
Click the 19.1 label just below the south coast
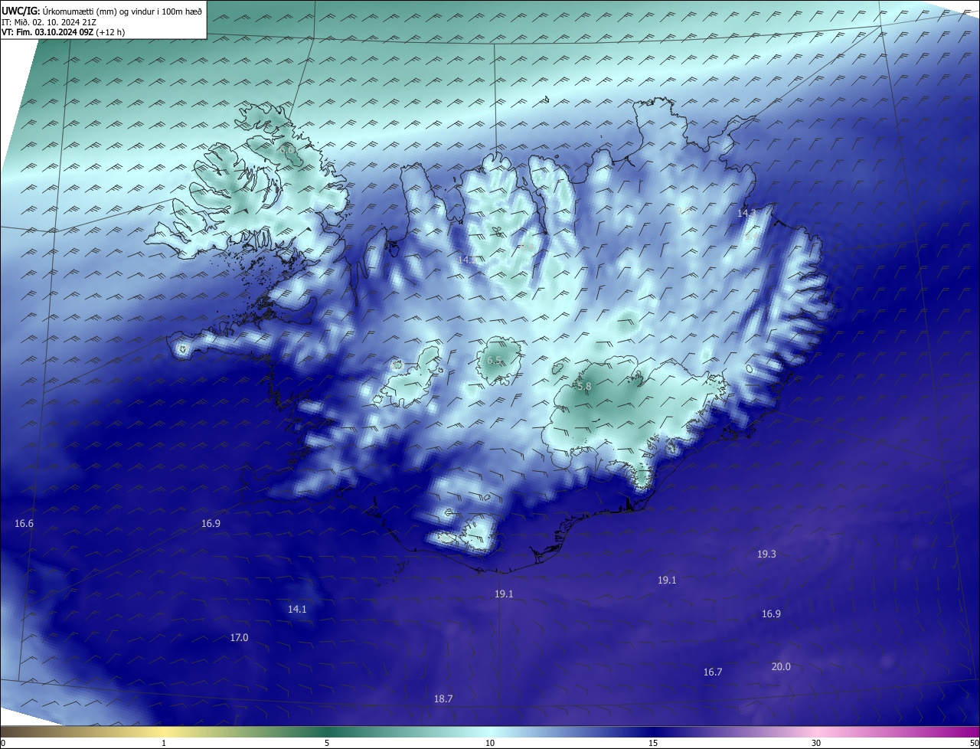pos(504,594)
